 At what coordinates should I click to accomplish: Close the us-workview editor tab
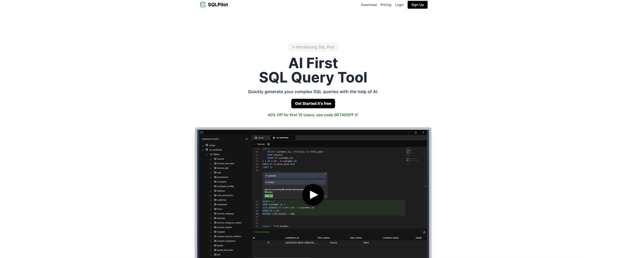click(292, 138)
